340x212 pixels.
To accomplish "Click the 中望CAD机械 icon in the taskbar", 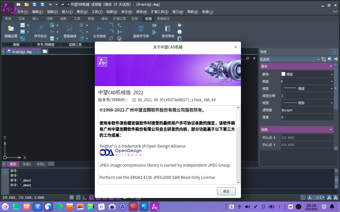I will pyautogui.click(x=154, y=206).
